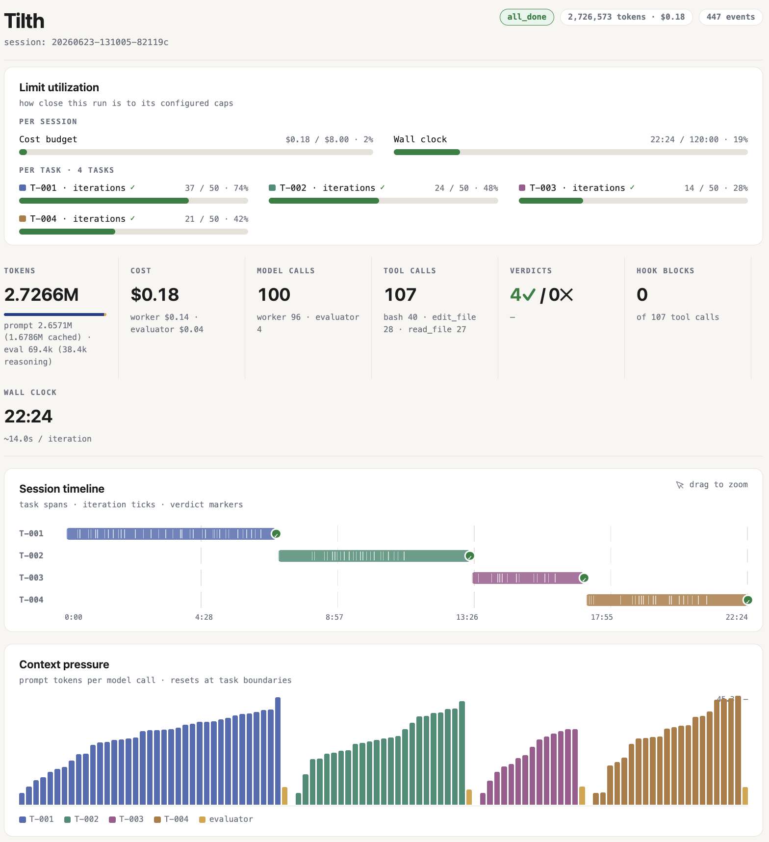Click the T-004 iterations checkmark
This screenshot has width=769, height=842.
(x=132, y=218)
